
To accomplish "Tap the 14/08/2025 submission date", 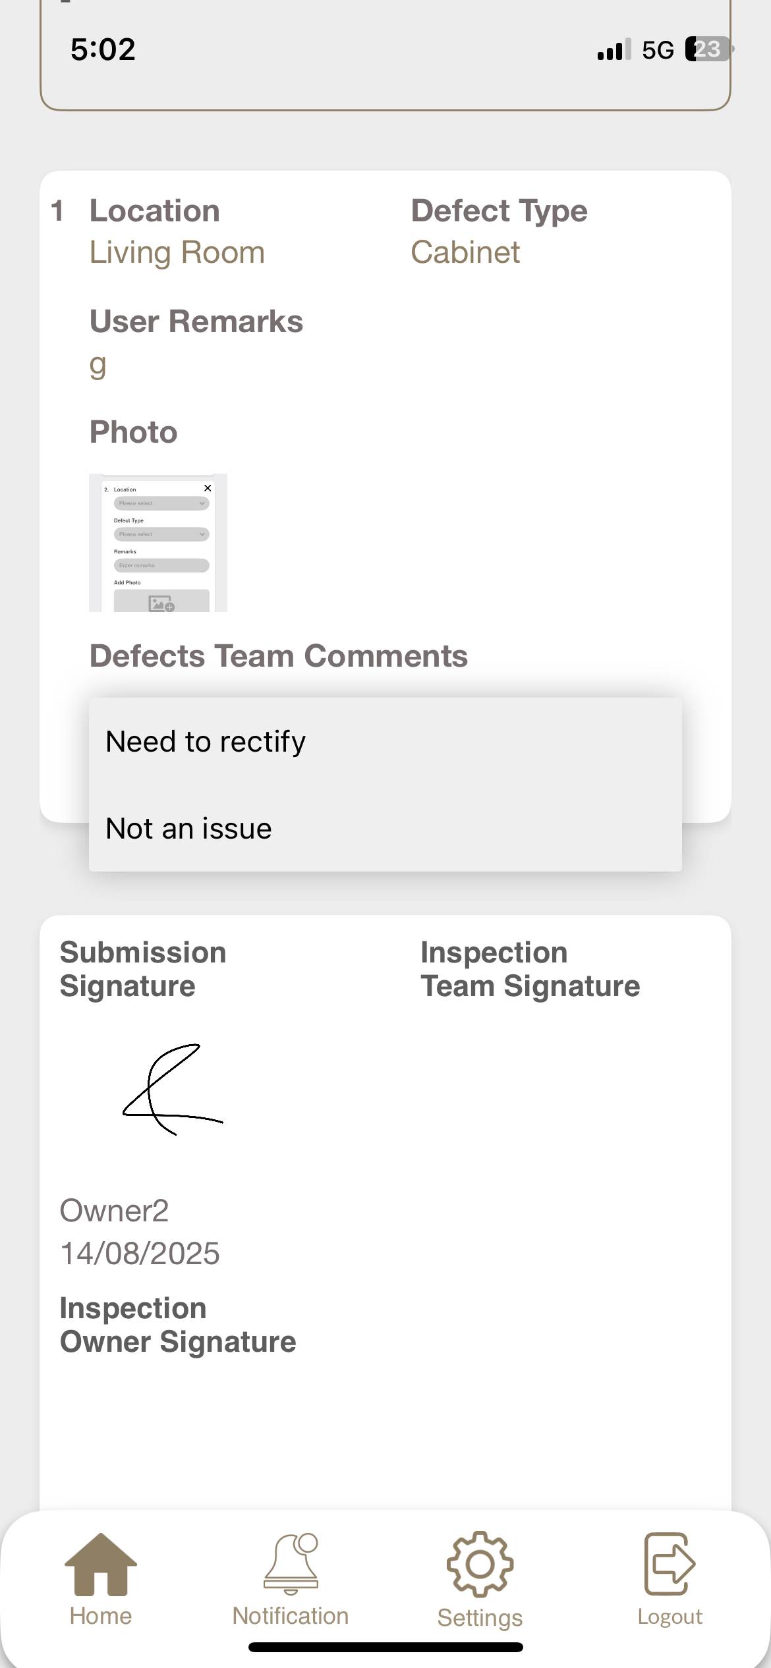I will (140, 1253).
